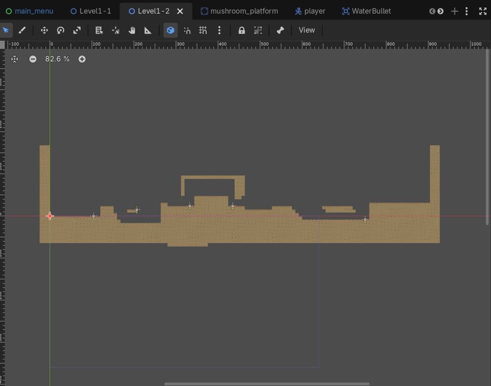This screenshot has width=491, height=386.
Task: Click the group selected nodes icon
Action: coord(258,30)
